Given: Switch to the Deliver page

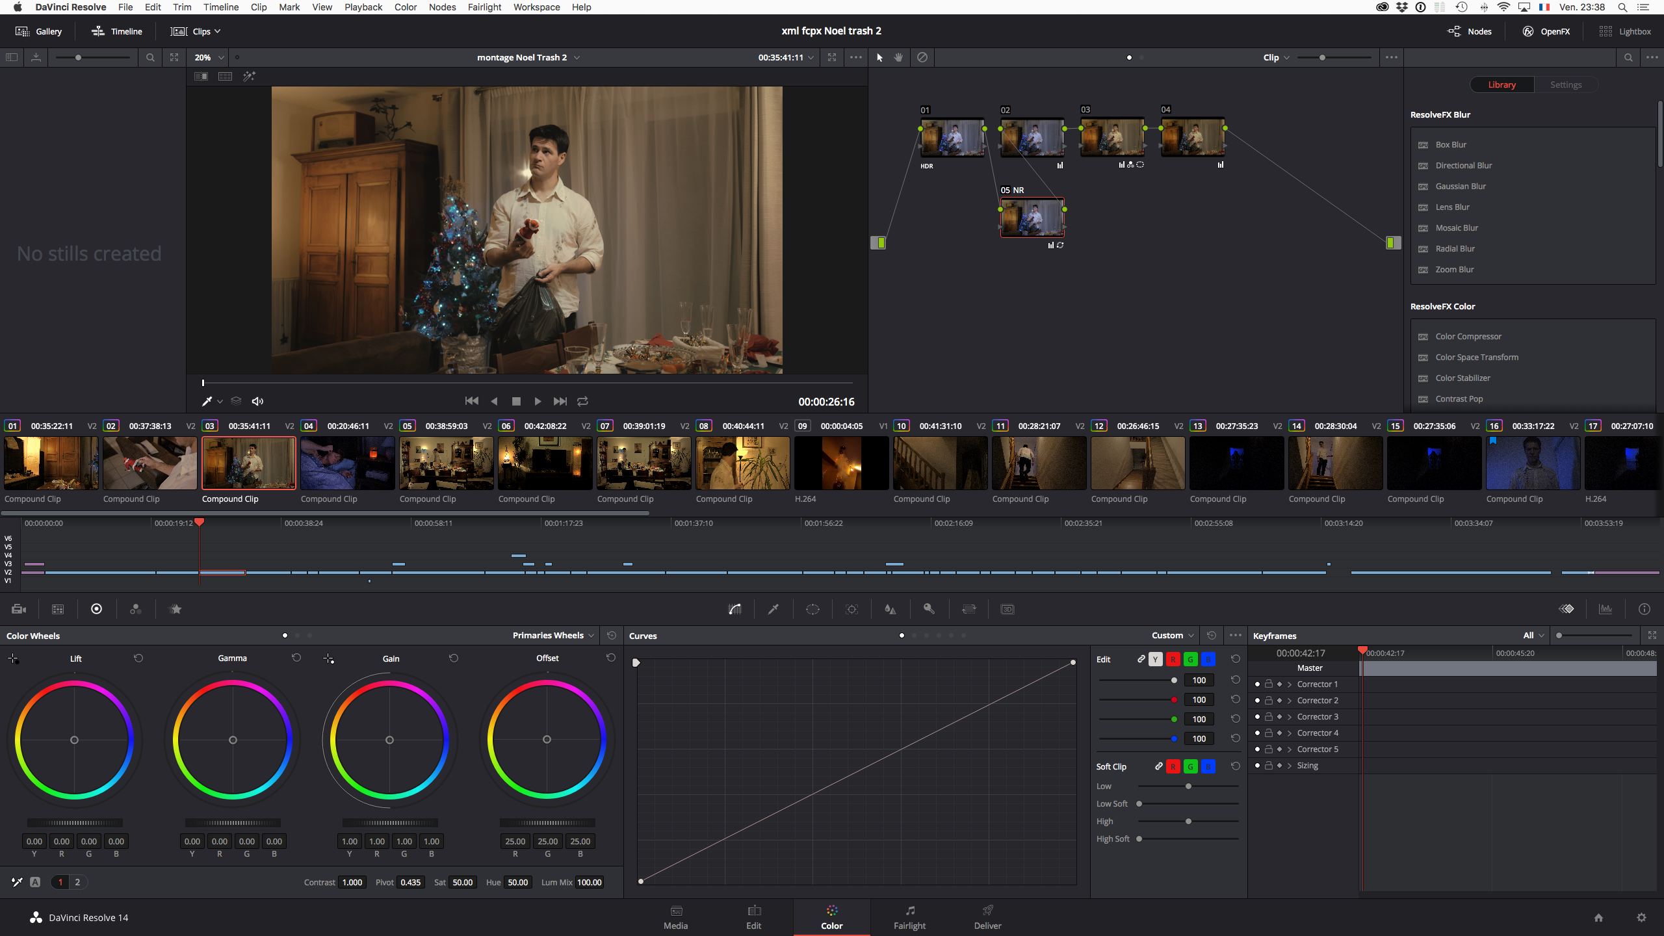Looking at the screenshot, I should (x=987, y=917).
